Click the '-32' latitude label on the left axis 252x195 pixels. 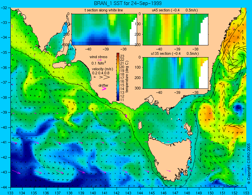tap(4, 7)
